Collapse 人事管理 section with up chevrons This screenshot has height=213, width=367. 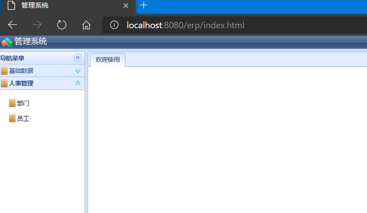pos(78,83)
